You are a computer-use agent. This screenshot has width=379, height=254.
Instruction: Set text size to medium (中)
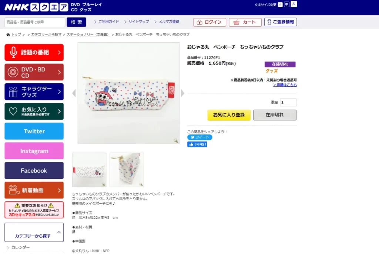(286, 4)
